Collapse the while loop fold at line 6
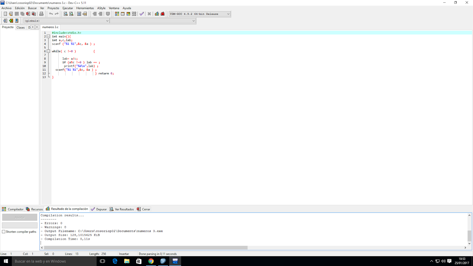Viewport: 473px width, 266px height. pos(48,51)
